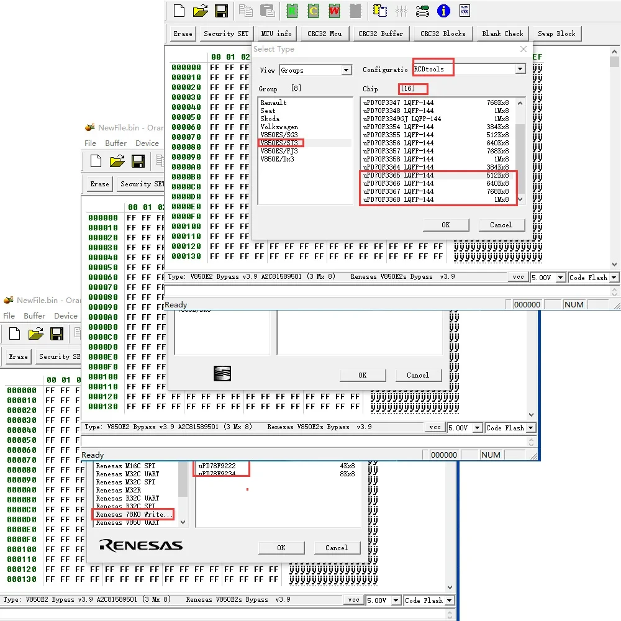Click the blue document log icon
The height and width of the screenshot is (621, 621).
(465, 11)
